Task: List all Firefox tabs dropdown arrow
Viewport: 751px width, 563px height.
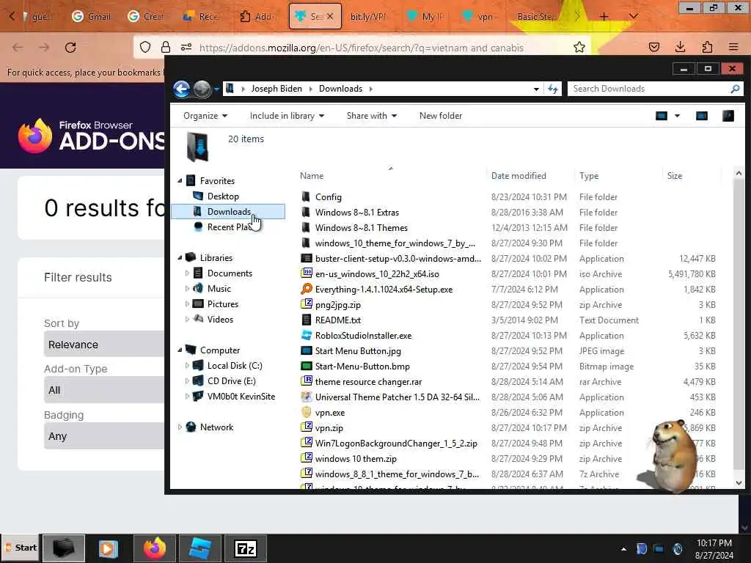Action: 633,17
